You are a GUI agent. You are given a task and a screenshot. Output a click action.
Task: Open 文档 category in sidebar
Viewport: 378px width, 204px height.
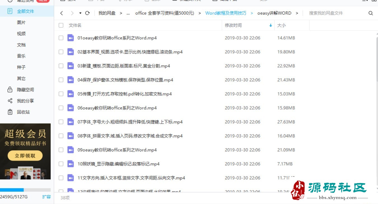[21, 45]
